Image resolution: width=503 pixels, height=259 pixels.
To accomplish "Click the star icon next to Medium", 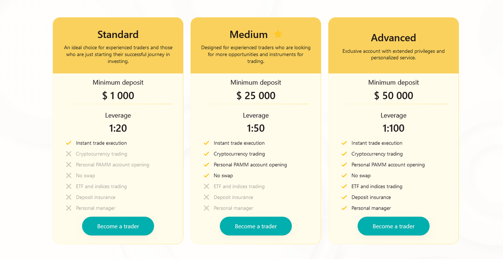I will (x=278, y=34).
